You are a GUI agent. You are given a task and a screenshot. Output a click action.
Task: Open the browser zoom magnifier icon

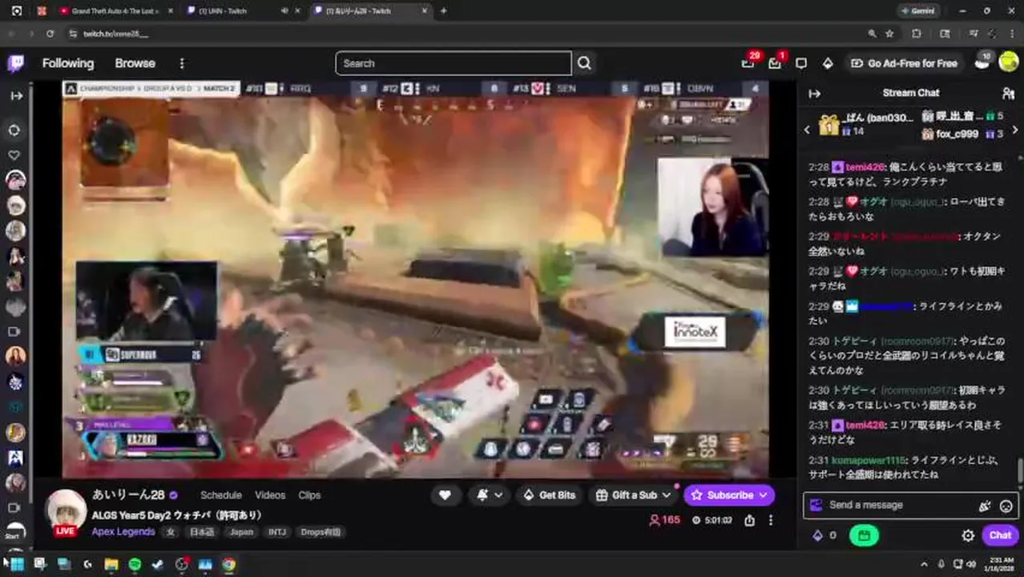click(x=872, y=34)
